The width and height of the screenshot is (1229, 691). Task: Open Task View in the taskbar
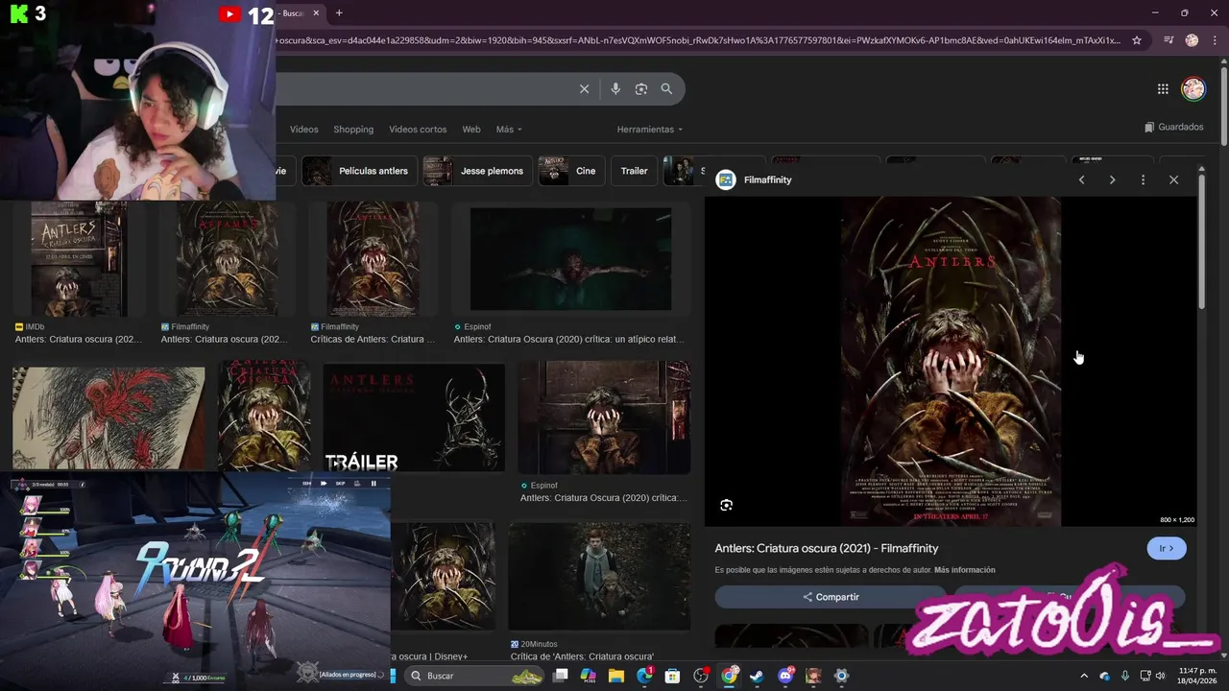tap(561, 676)
